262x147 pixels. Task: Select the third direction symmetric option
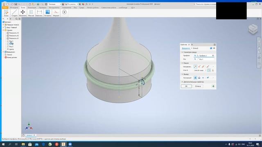tap(203, 67)
